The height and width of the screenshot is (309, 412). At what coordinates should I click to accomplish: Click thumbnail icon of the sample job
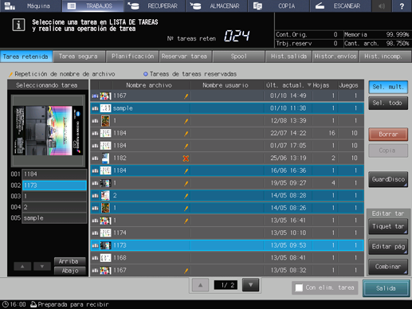coord(105,108)
